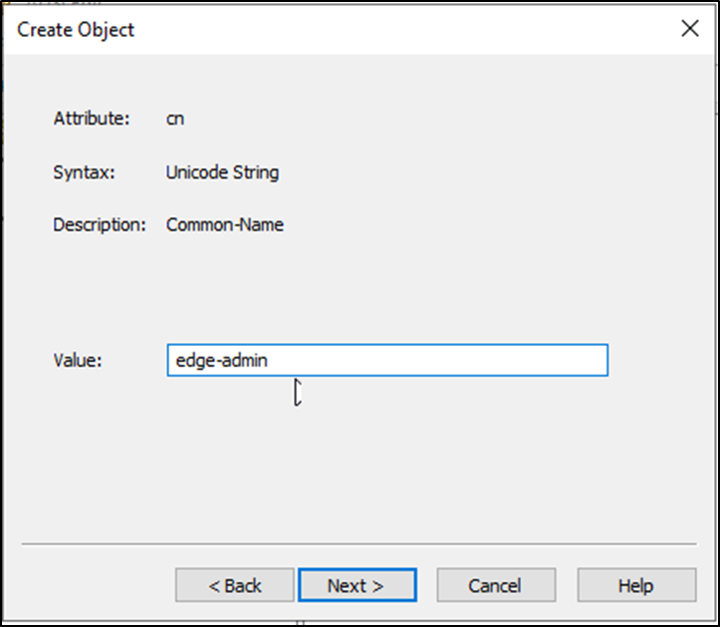
Task: Select the Unicode String syntax text
Action: [222, 172]
